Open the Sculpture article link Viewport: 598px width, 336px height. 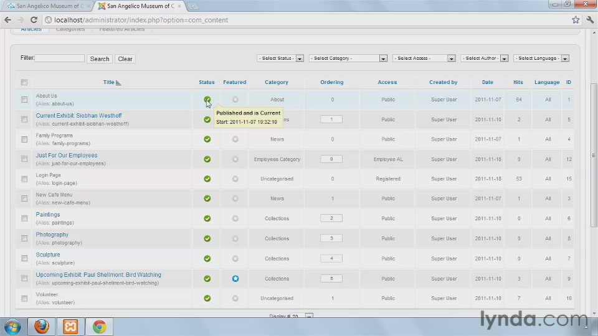click(48, 254)
